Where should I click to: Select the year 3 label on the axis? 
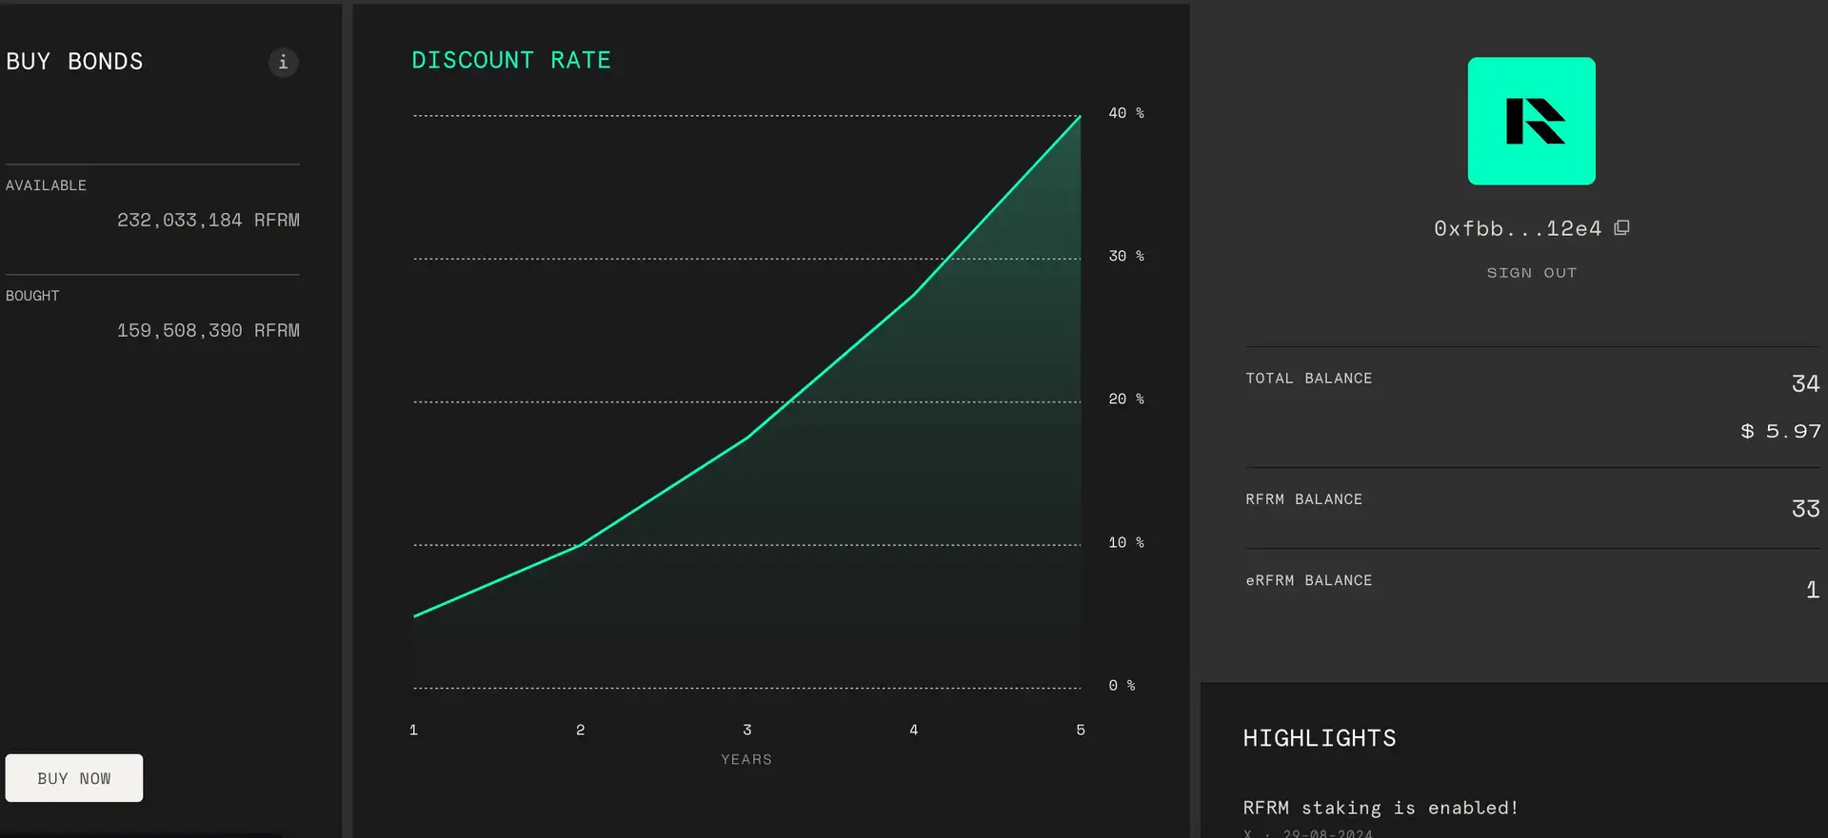[746, 730]
